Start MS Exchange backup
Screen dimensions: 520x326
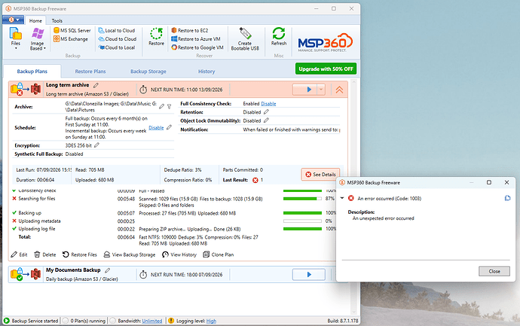71,38
